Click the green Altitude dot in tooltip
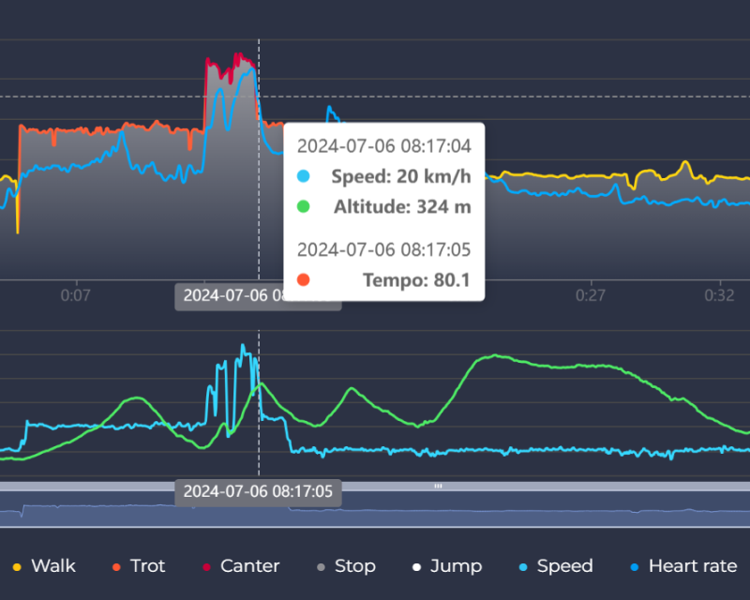This screenshot has width=750, height=600. 303,206
